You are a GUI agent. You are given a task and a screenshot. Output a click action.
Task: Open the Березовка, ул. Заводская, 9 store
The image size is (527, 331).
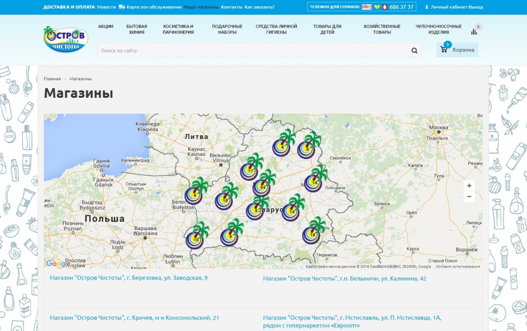click(128, 278)
